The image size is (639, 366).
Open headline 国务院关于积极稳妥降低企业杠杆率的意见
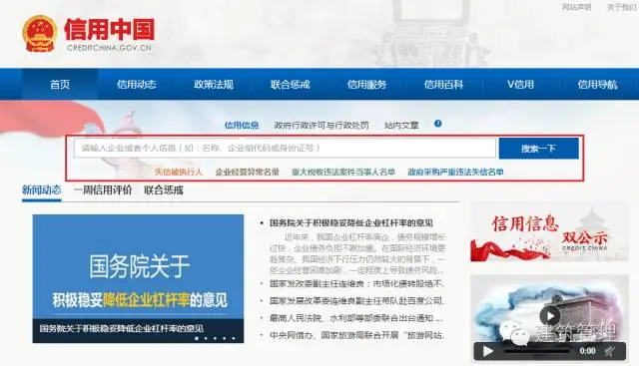click(350, 222)
